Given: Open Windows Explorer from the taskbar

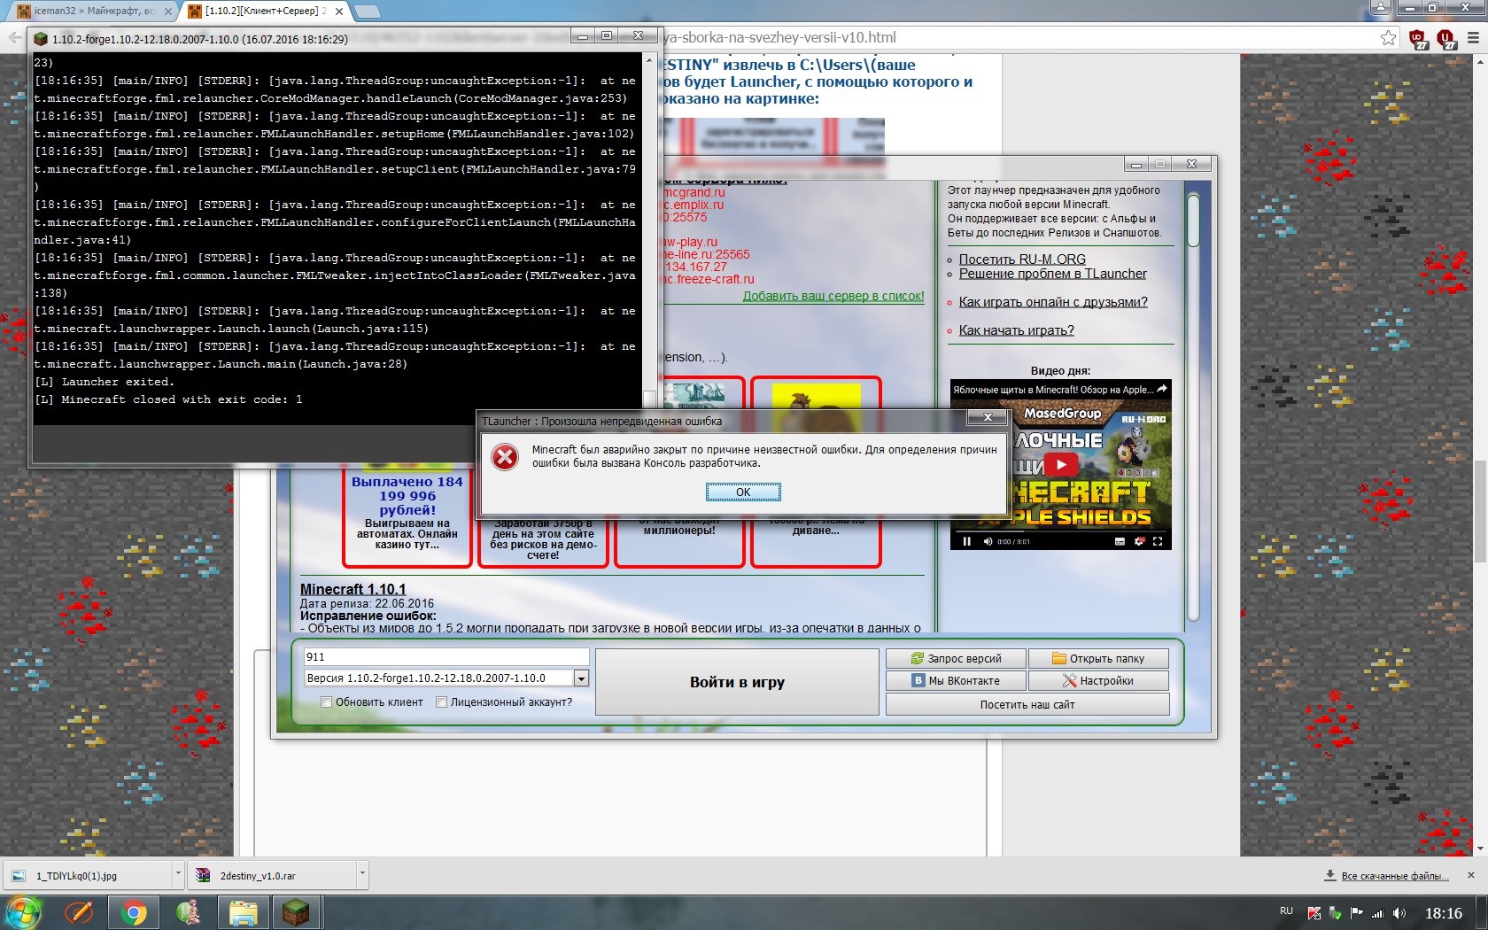Looking at the screenshot, I should click(x=243, y=912).
